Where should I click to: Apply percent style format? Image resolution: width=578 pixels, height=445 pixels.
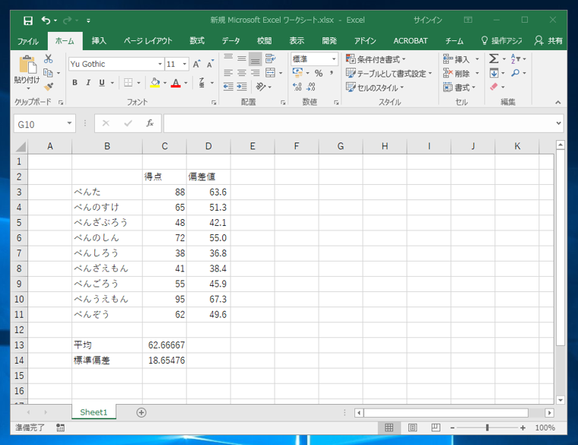(319, 73)
